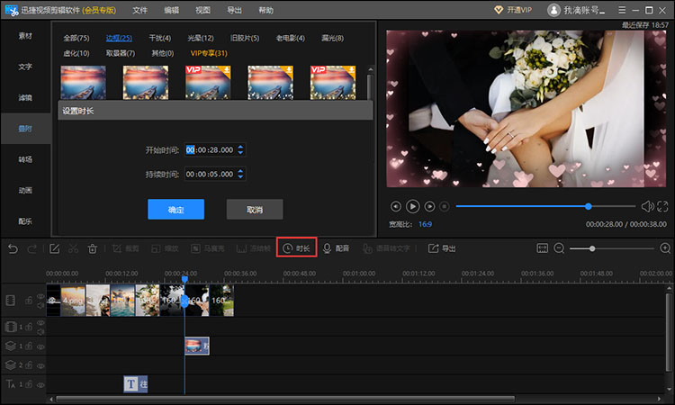This screenshot has width=675, height=405.
Task: Redo the last undone edit
Action: 31,248
